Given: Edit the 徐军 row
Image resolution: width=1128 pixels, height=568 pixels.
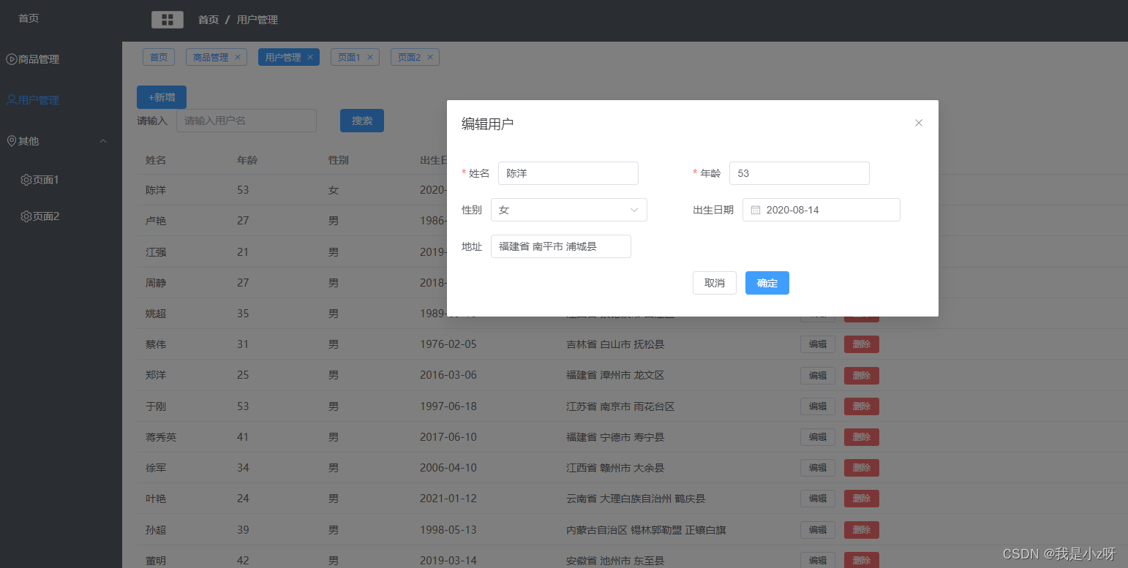Looking at the screenshot, I should tap(818, 468).
